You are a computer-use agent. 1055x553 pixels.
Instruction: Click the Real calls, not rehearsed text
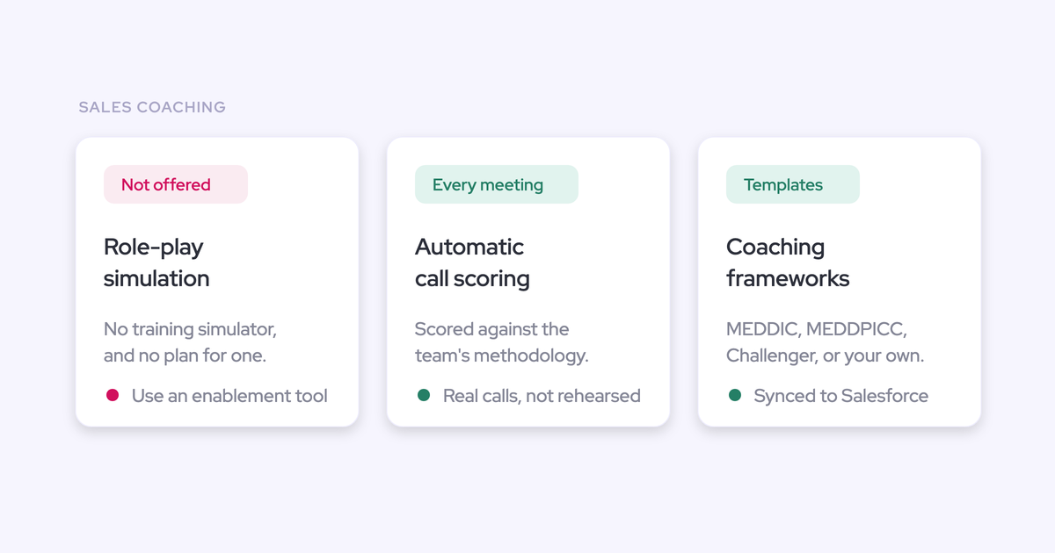click(542, 396)
